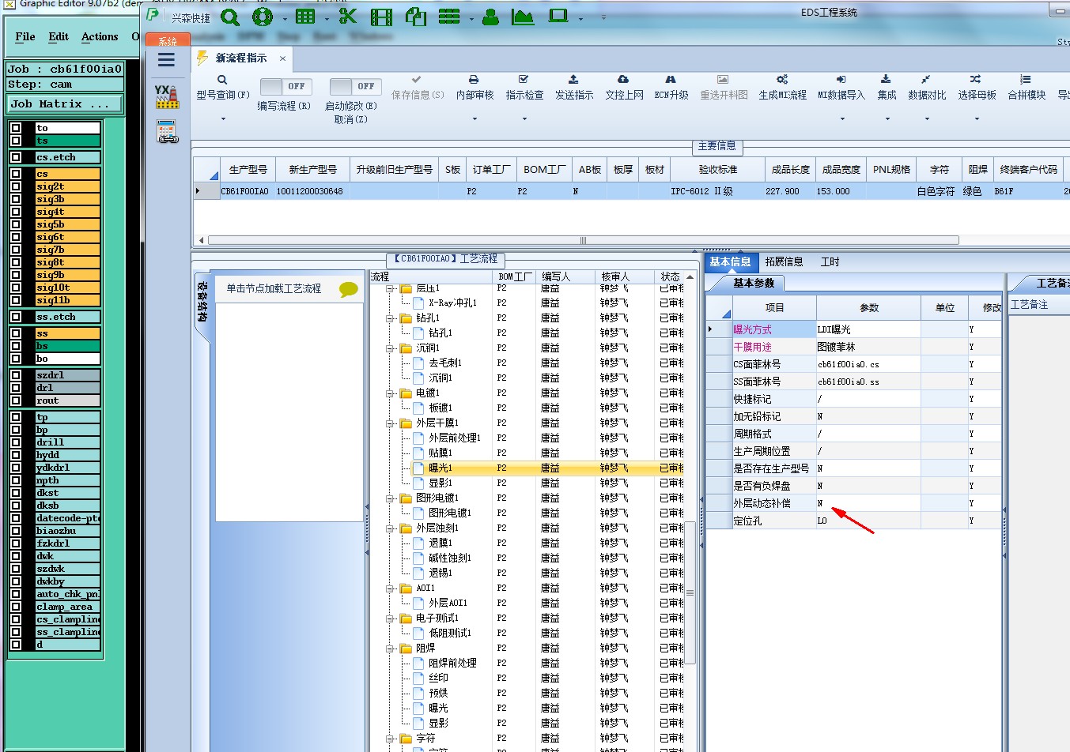Click 合拼模块 list tool
This screenshot has width=1070, height=752.
coord(1027,88)
